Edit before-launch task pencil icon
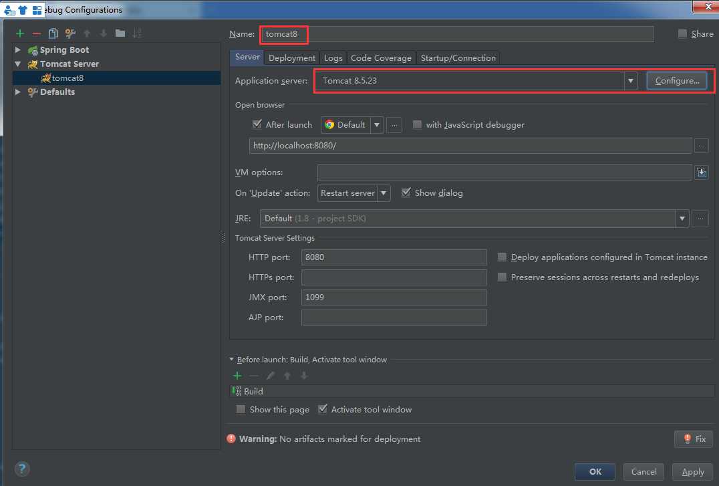This screenshot has width=719, height=486. click(271, 376)
